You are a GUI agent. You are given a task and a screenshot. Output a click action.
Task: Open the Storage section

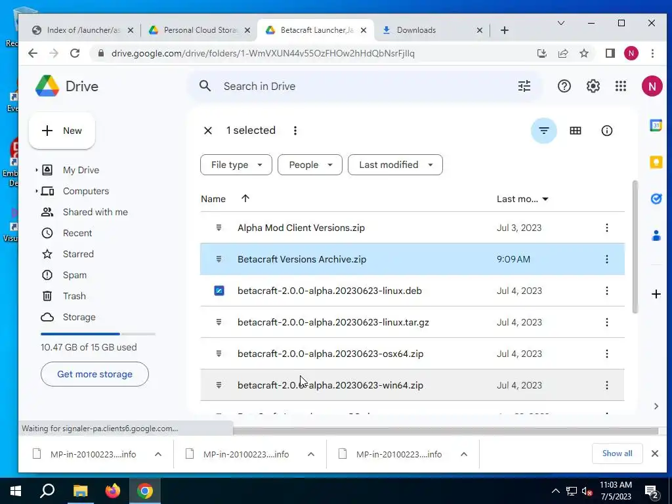tap(79, 317)
